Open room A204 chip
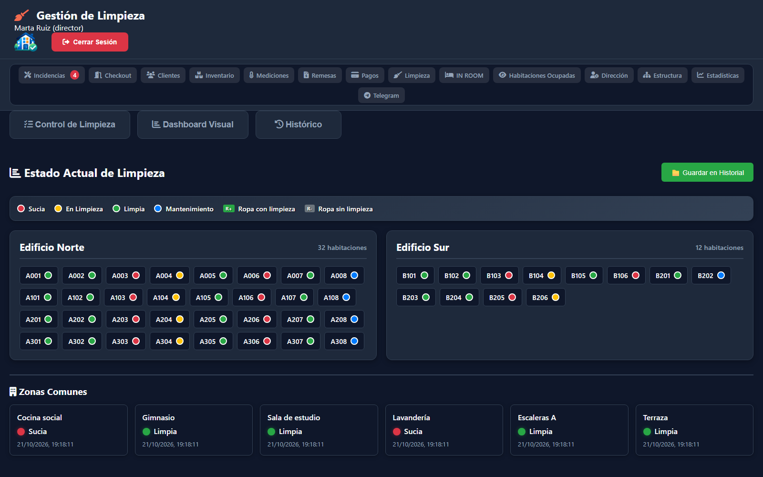 (169, 319)
